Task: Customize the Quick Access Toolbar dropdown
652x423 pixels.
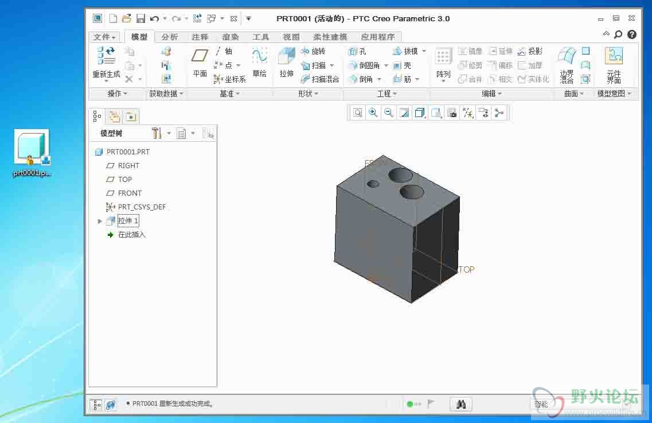Action: click(x=248, y=19)
